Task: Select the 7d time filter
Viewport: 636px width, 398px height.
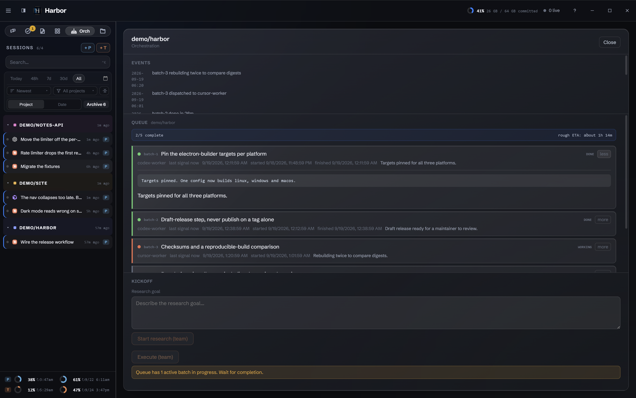Action: point(49,79)
